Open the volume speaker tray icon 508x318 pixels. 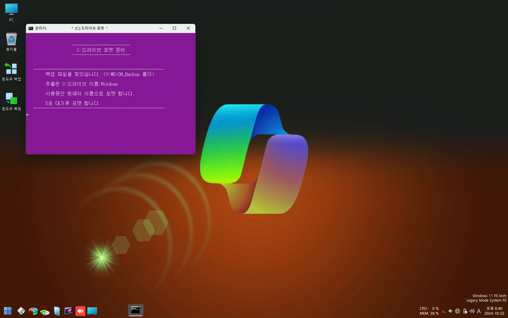coord(472,311)
